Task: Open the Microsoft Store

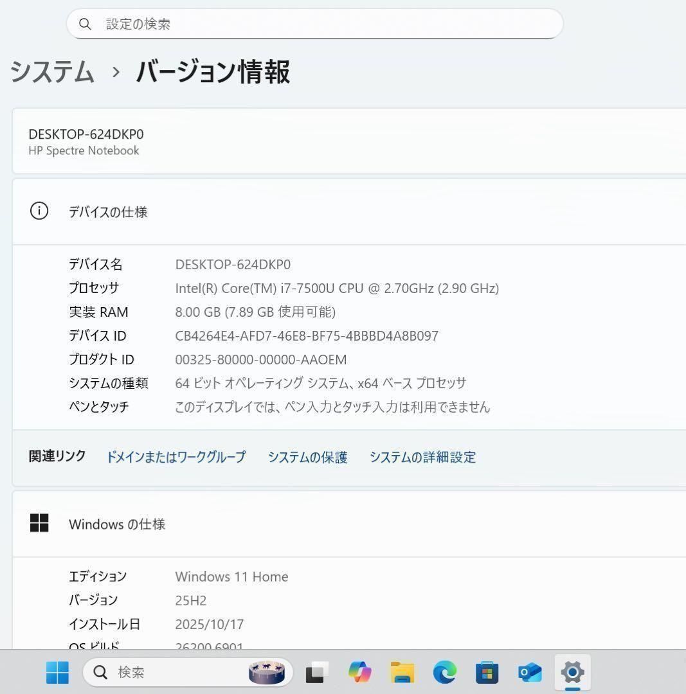Action: [x=487, y=672]
